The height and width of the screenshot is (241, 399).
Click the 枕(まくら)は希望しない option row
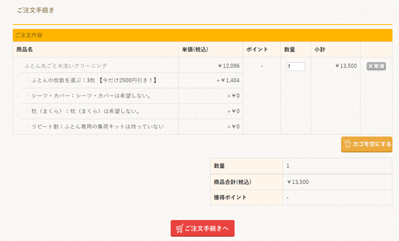click(x=100, y=111)
